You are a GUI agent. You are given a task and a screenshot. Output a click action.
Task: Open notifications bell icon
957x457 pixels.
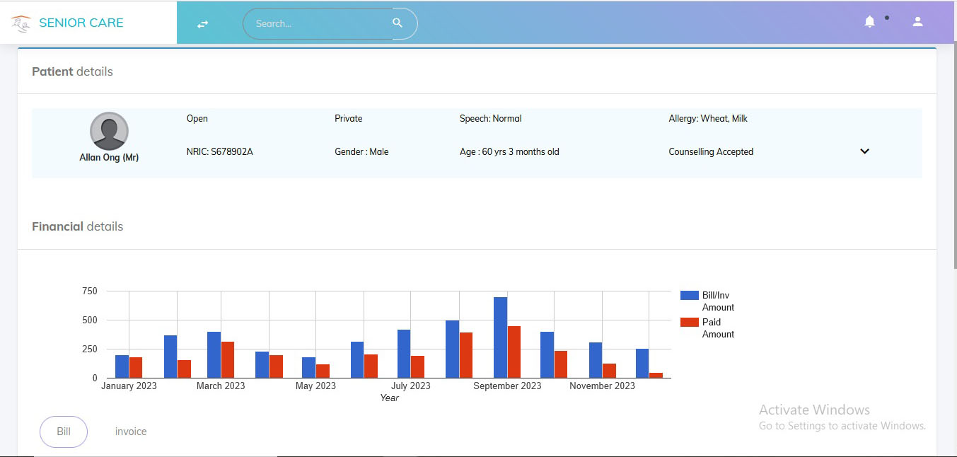pos(869,22)
